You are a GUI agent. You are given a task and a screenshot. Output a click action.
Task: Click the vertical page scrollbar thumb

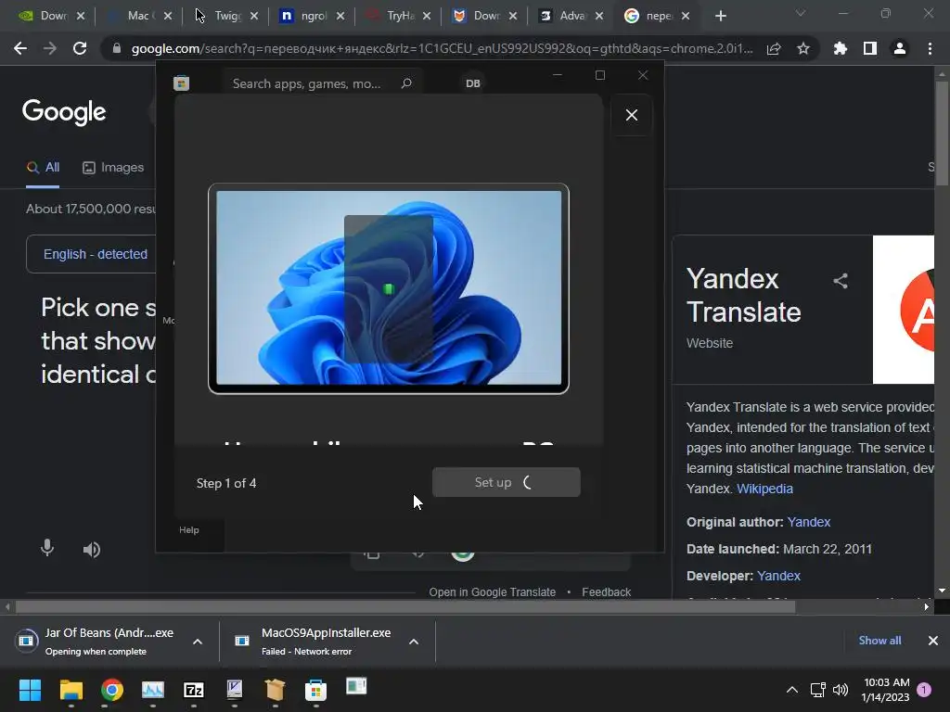[942, 133]
